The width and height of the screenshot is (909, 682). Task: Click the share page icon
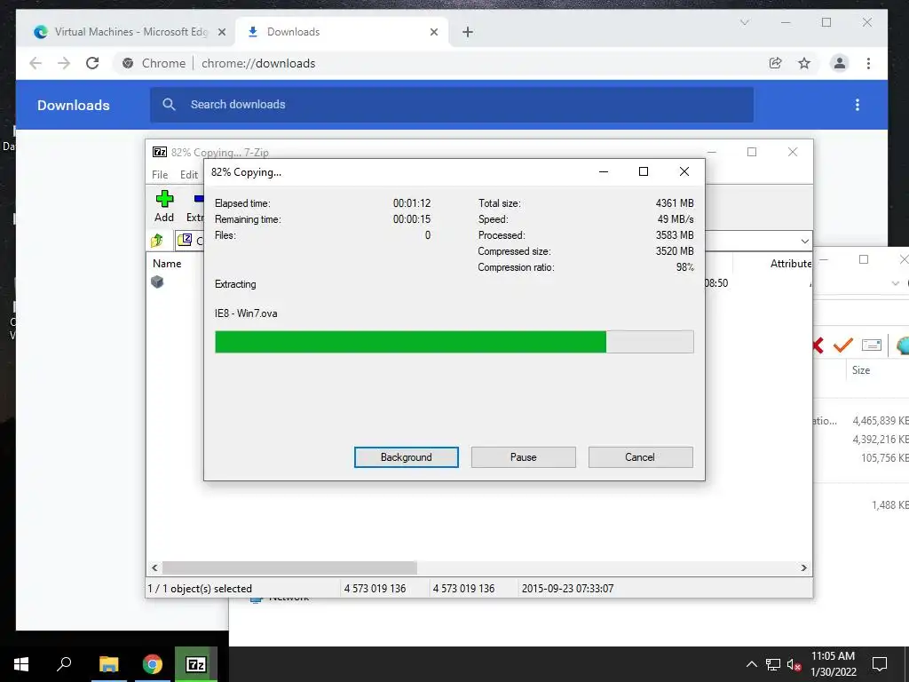775,63
